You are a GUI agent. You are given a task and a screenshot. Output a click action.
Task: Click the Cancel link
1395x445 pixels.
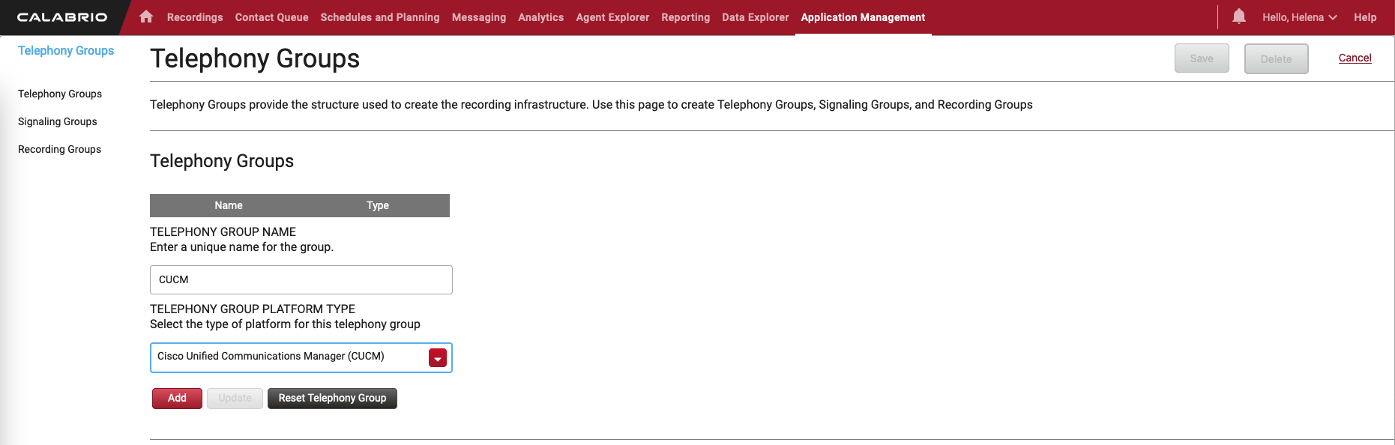(x=1355, y=58)
